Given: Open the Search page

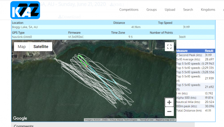Looking at the screenshot, I should (188, 10).
